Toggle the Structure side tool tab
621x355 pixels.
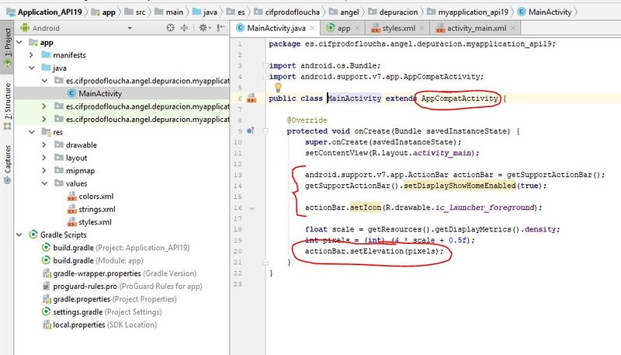(x=7, y=106)
